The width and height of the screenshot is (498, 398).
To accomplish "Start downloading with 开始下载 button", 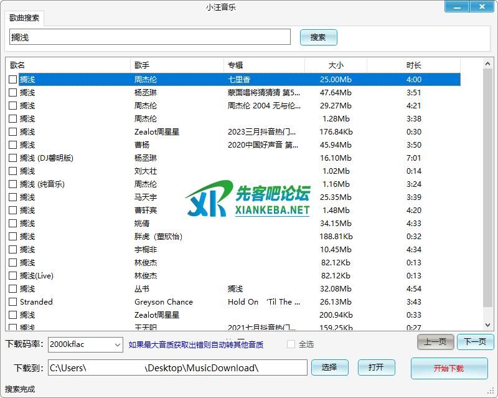I will point(449,368).
